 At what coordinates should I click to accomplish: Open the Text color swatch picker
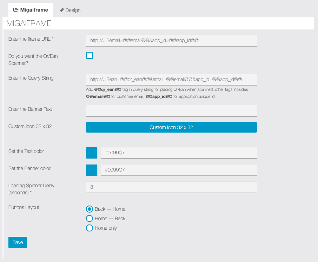pos(92,153)
